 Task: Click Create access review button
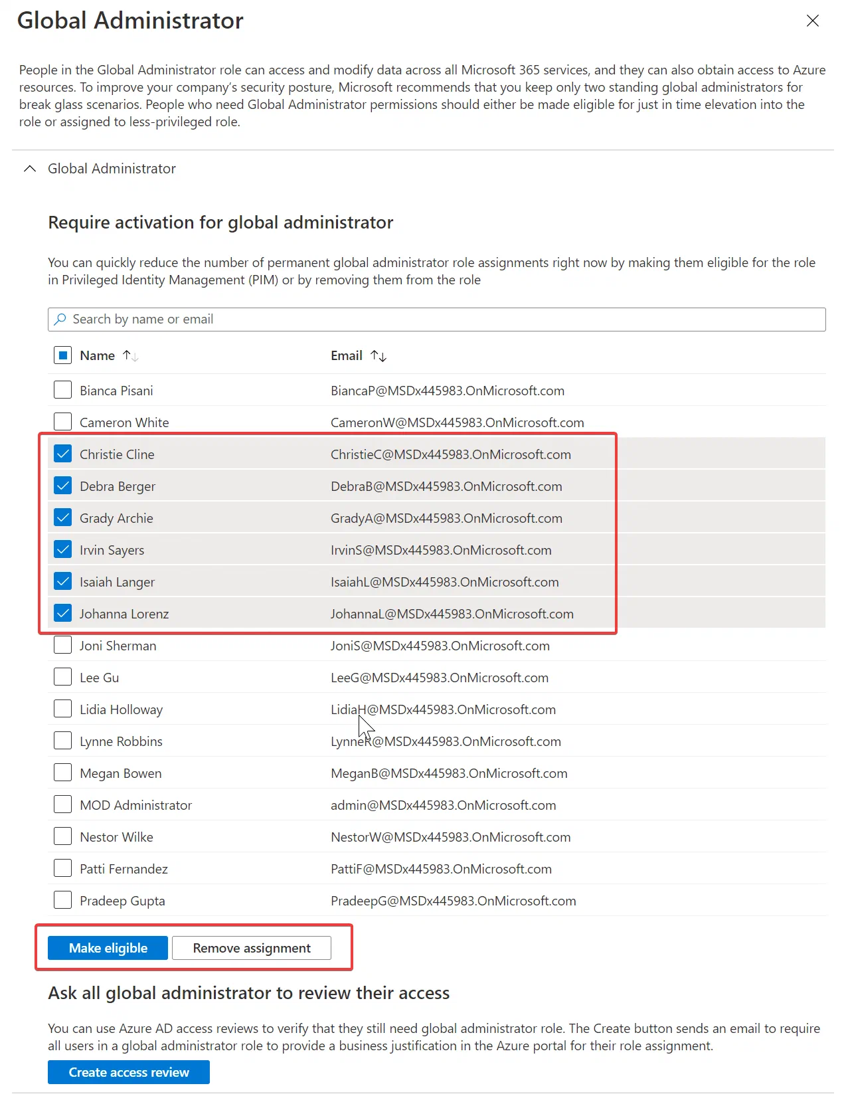pos(129,1072)
